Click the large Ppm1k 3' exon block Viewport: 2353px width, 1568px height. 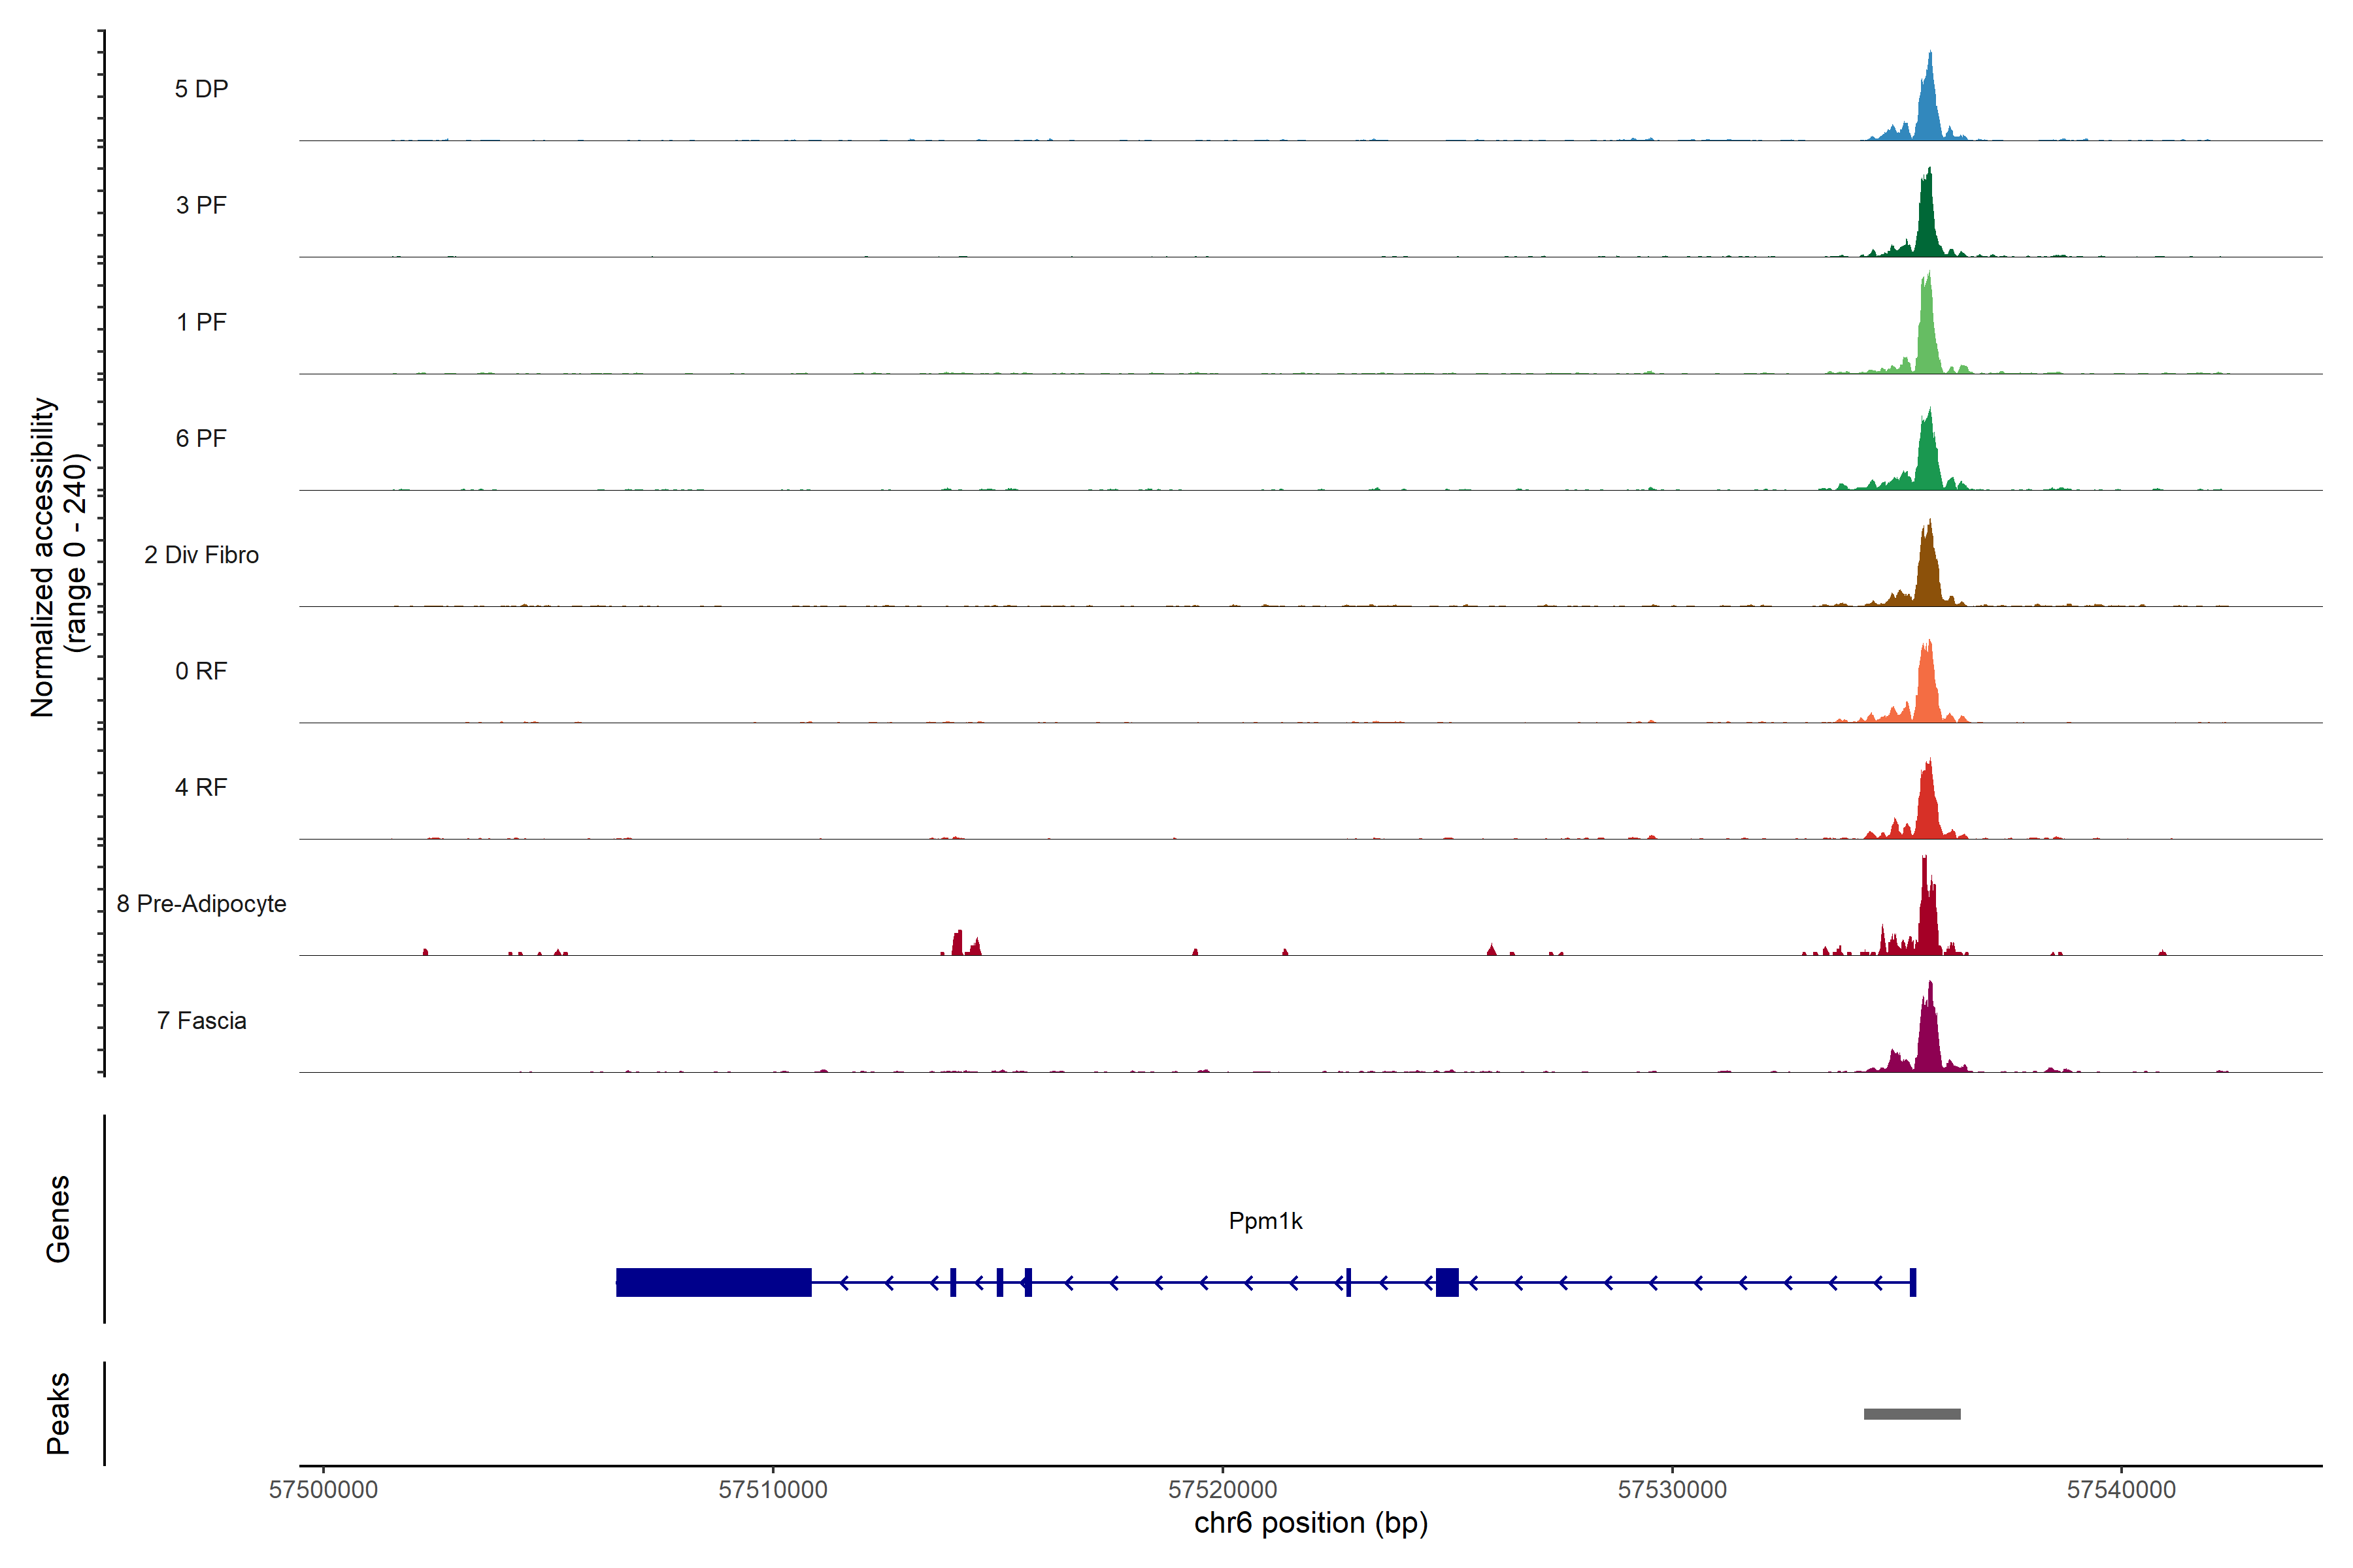pyautogui.click(x=713, y=1282)
